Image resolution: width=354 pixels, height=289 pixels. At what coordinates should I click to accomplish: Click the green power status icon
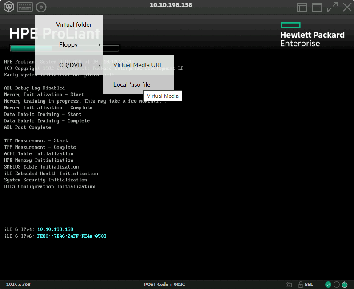coord(345,285)
